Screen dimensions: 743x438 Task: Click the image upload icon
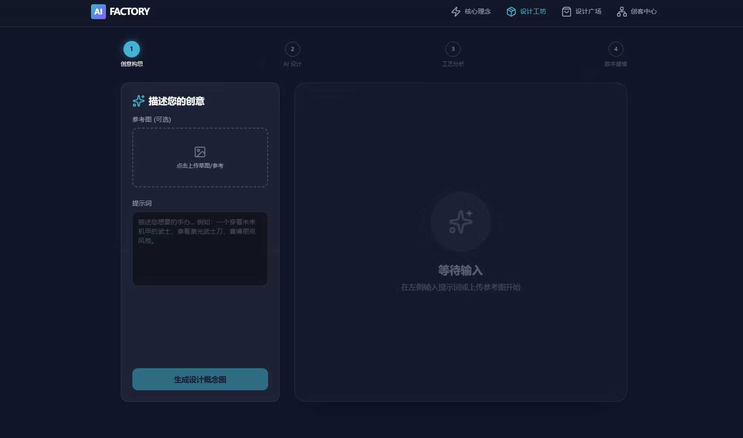point(200,152)
